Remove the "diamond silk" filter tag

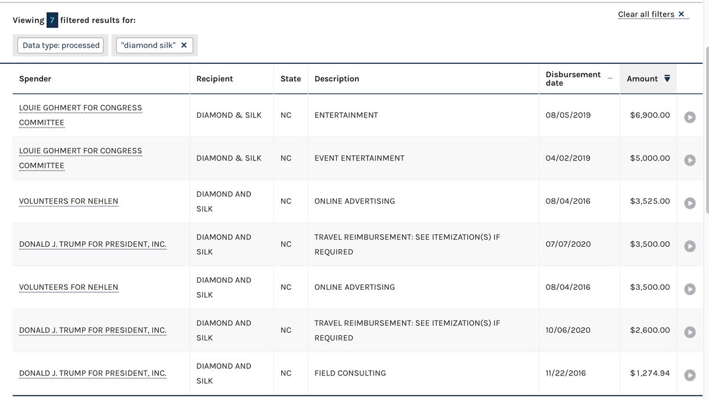click(184, 45)
